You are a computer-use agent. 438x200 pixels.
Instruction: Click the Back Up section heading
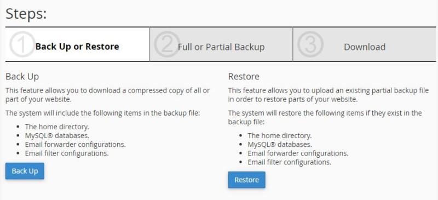(22, 77)
